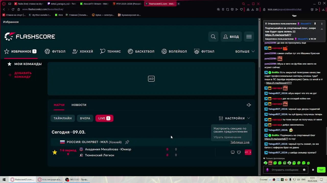Open Академия Михайлова - Юниор team row
Screen dimensions: 327x183
coord(108,149)
